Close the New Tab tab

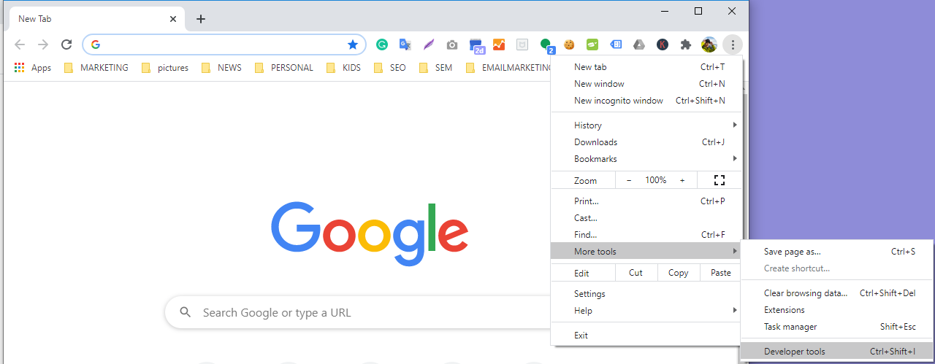click(x=173, y=19)
